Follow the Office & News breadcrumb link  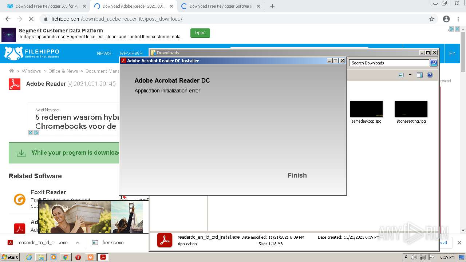(63, 71)
